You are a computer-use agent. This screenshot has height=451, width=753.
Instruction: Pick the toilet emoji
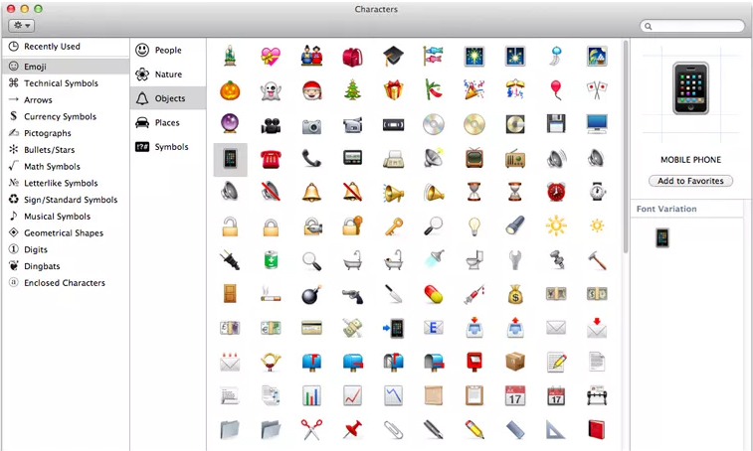tap(474, 260)
